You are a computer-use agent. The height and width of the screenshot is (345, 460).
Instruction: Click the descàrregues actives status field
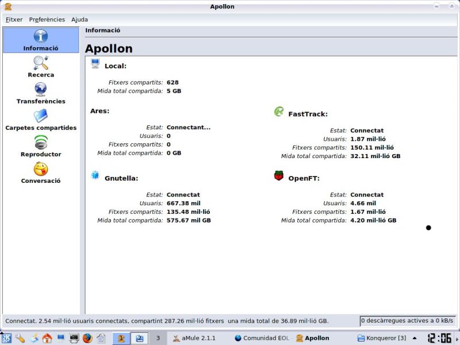point(407,321)
